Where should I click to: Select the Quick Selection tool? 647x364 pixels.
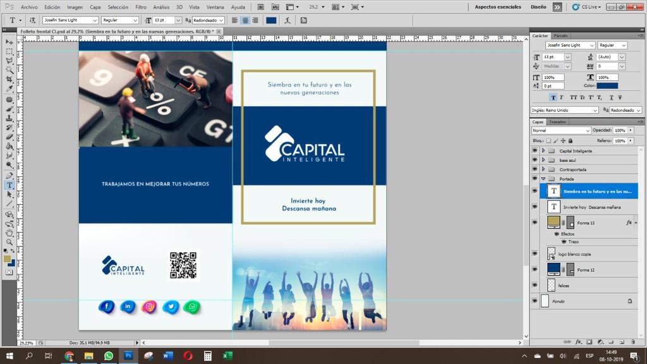[x=9, y=70]
